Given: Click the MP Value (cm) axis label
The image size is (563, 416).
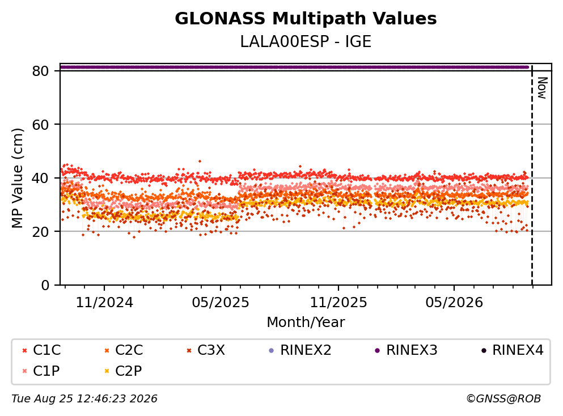Looking at the screenshot, I should tap(17, 178).
